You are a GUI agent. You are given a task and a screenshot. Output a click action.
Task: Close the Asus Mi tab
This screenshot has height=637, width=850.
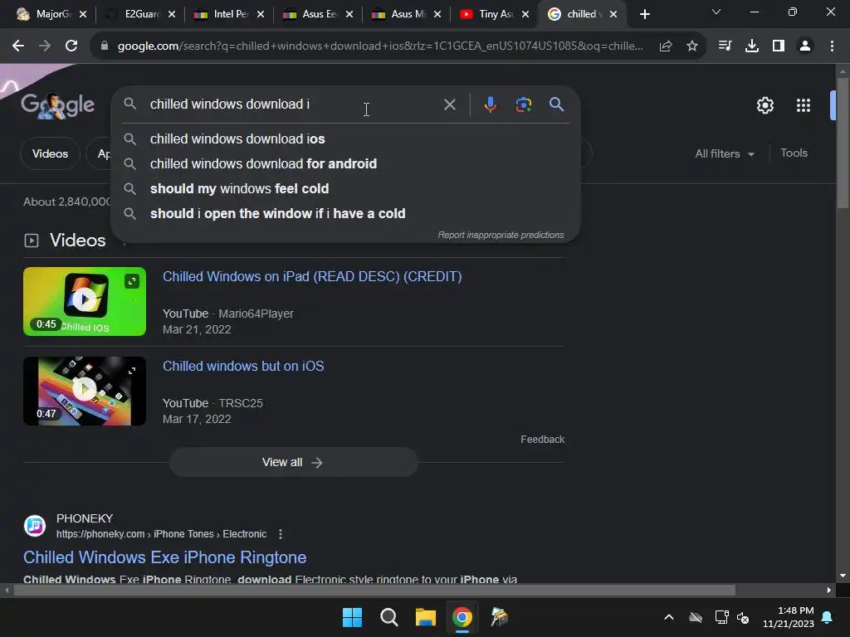coord(437,15)
